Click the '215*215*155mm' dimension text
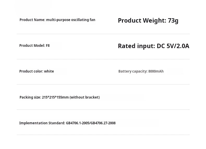Image resolution: width=206 pixels, height=149 pixels. coord(55,97)
